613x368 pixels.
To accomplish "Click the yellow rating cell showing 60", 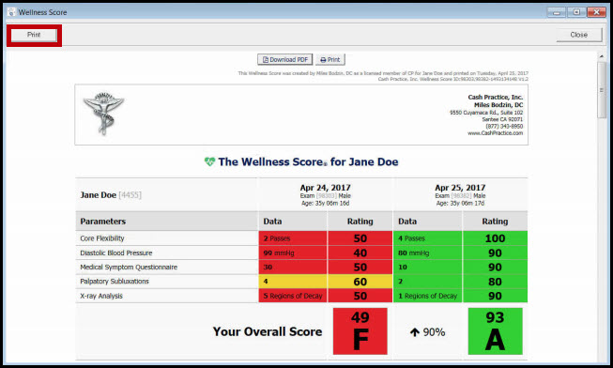I will [360, 282].
